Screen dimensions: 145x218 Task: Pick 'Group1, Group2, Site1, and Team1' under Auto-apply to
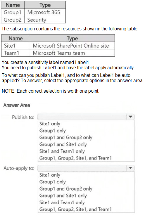pos(75,209)
